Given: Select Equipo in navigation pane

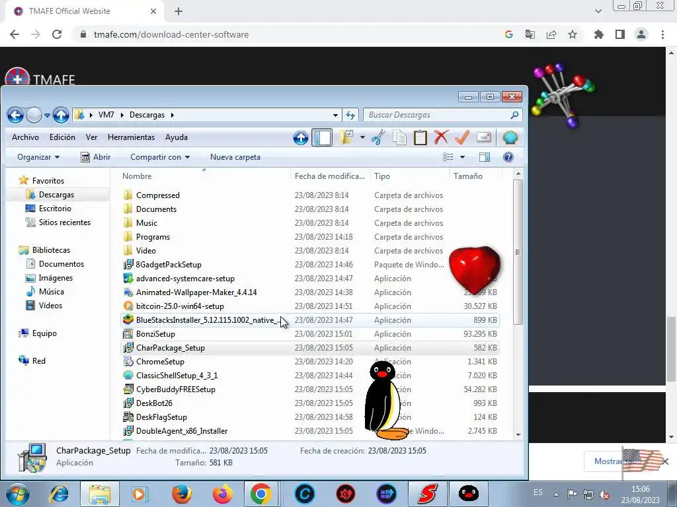Looking at the screenshot, I should click(x=44, y=333).
